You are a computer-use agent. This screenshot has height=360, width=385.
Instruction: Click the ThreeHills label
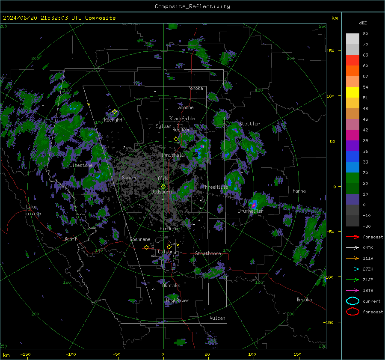[215, 187]
